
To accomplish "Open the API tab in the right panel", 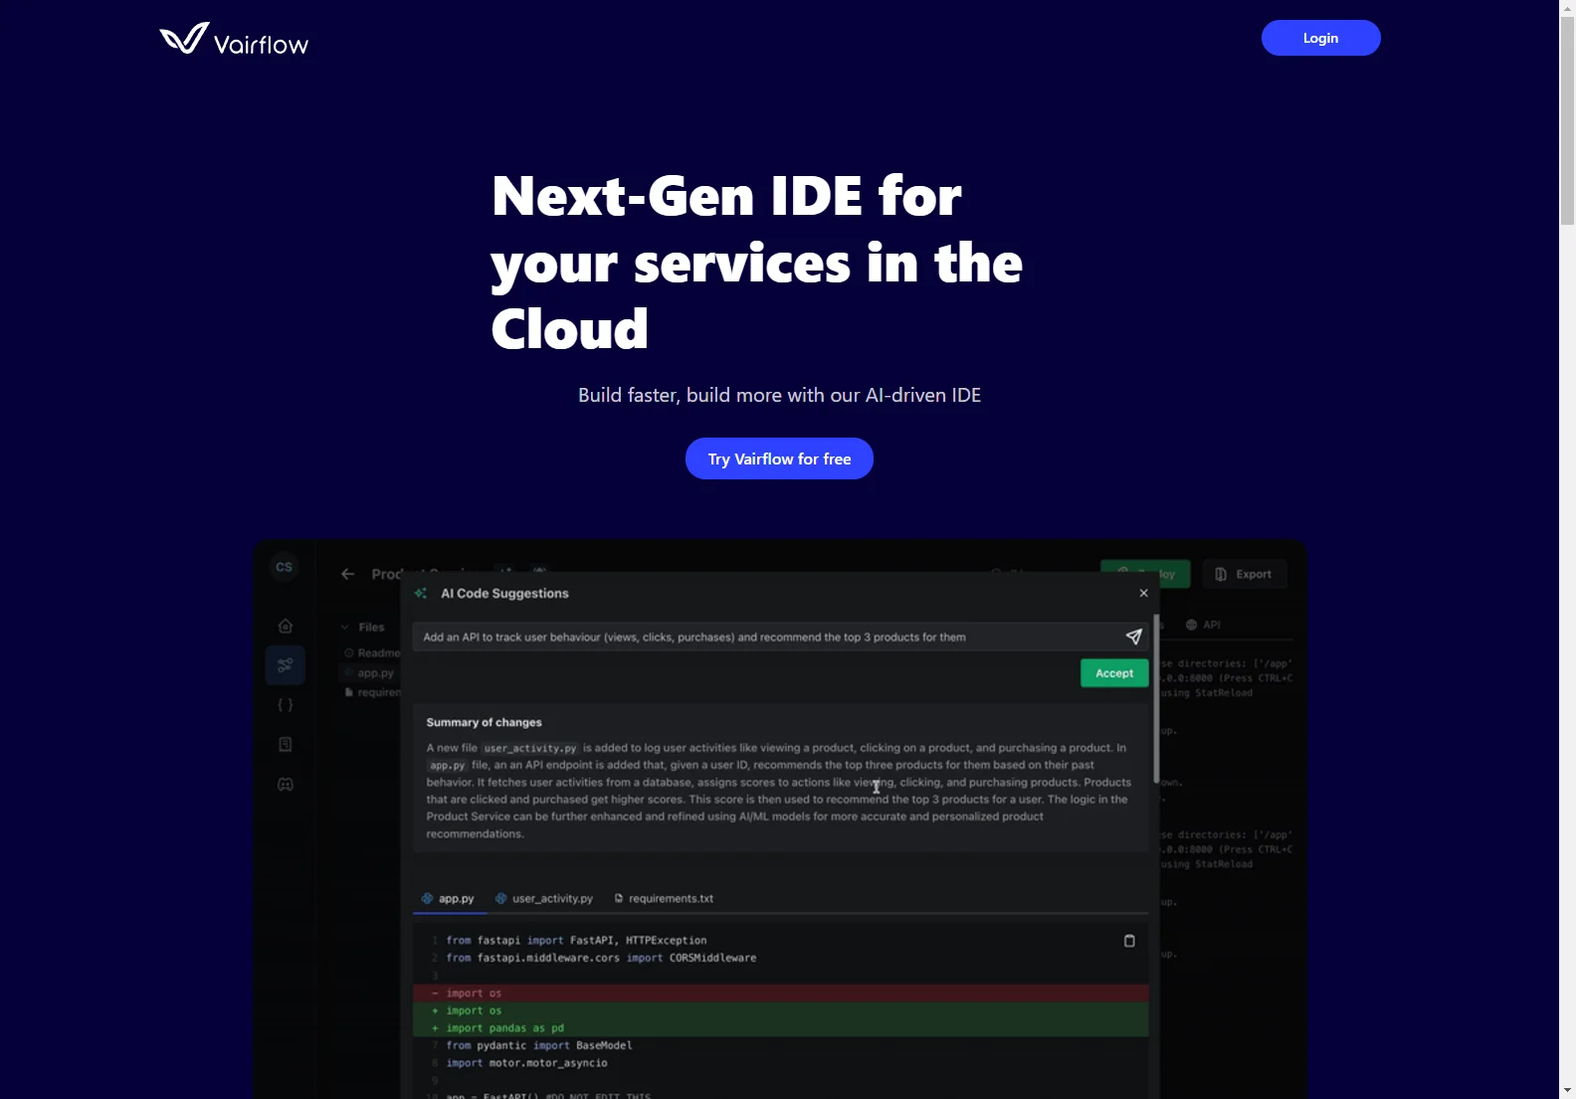I will [x=1203, y=625].
